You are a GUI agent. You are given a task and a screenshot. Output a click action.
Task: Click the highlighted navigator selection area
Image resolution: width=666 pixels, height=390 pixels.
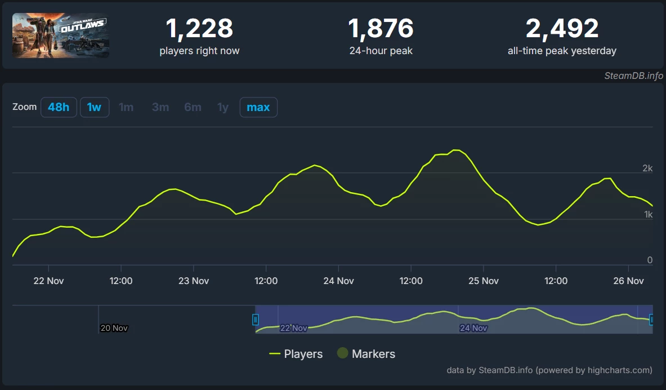pyautogui.click(x=454, y=320)
